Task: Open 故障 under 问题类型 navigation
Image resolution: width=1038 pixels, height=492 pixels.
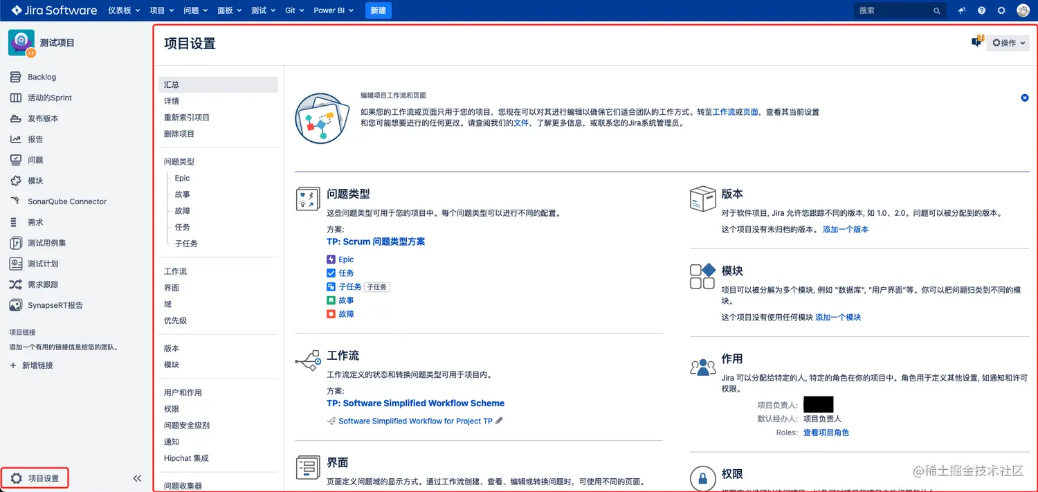Action: (183, 211)
